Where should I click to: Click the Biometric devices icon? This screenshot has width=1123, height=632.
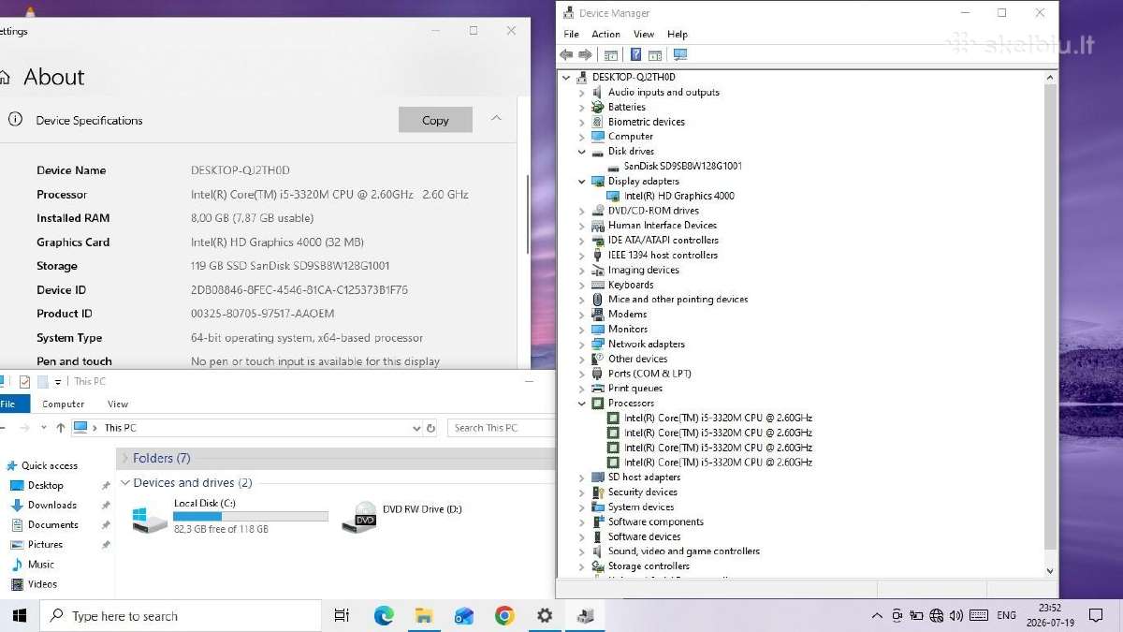[597, 122]
